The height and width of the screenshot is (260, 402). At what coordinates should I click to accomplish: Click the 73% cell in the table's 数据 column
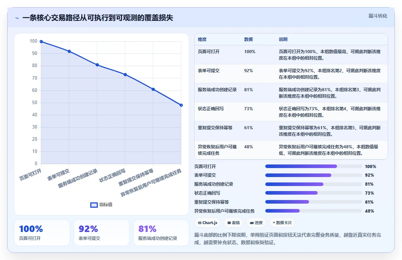[248, 109]
